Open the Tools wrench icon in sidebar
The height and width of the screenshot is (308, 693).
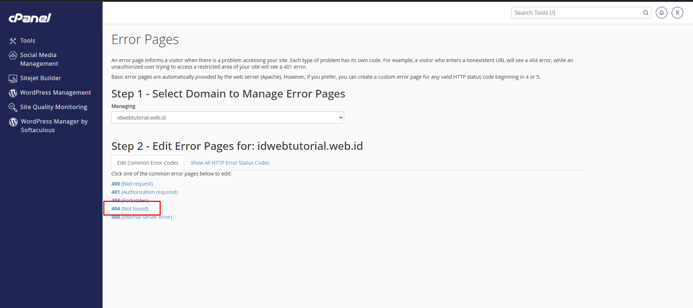[13, 41]
